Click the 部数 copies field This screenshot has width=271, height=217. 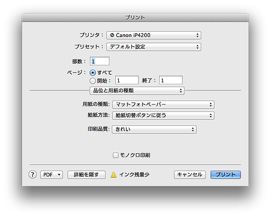tap(99, 61)
